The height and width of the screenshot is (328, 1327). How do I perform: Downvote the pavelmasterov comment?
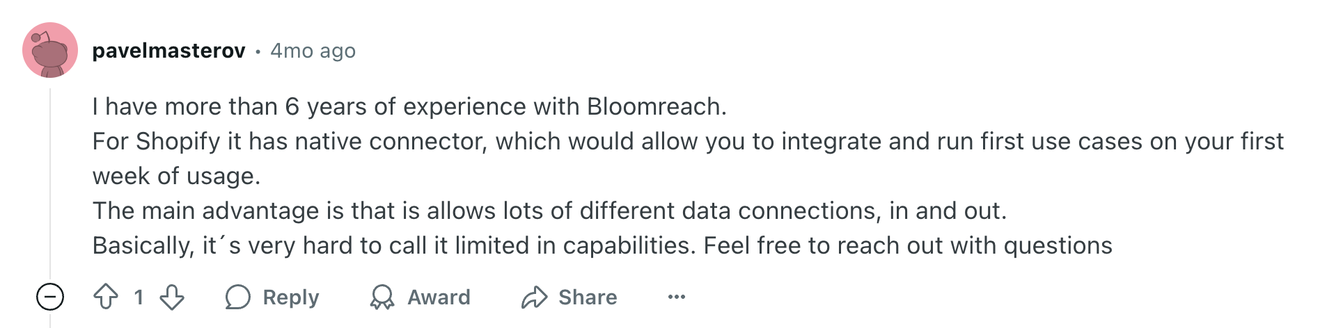click(172, 297)
